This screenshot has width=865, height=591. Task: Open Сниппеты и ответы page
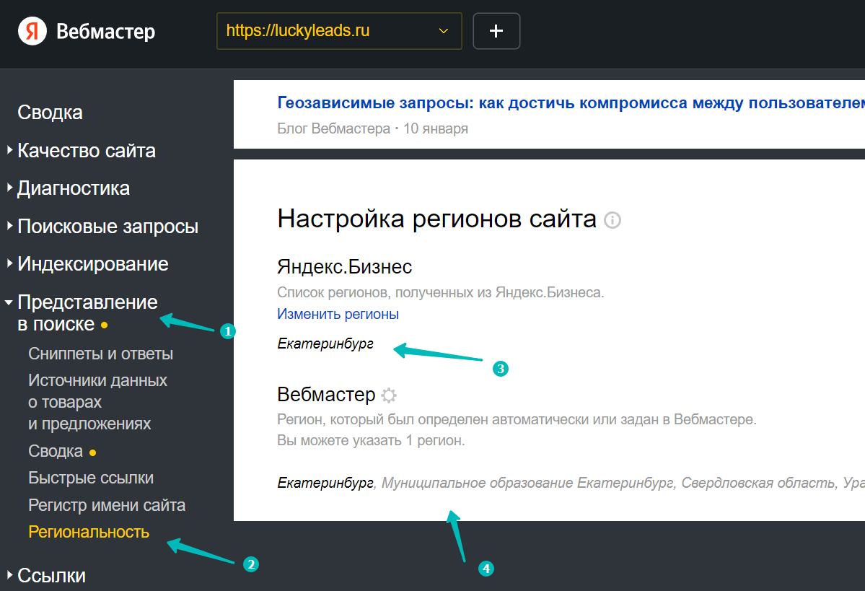(x=101, y=354)
